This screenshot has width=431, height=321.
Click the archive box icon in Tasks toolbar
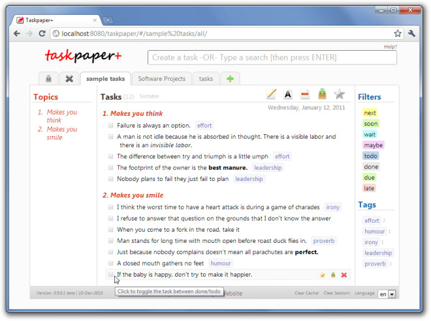322,94
